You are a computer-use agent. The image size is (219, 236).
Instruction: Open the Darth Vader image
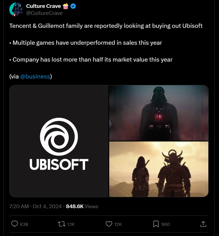159,113
